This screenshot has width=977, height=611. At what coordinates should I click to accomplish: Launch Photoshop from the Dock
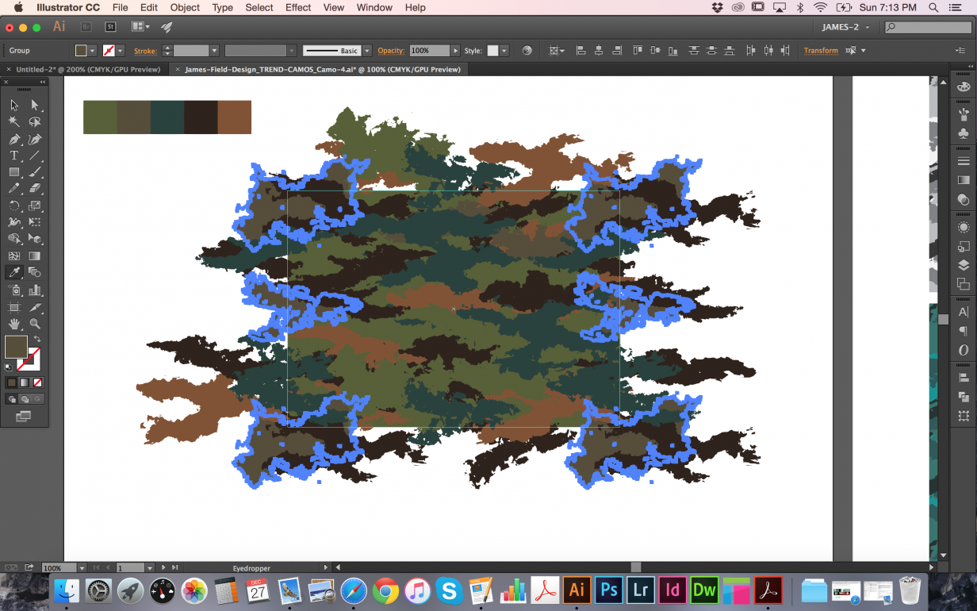[607, 590]
